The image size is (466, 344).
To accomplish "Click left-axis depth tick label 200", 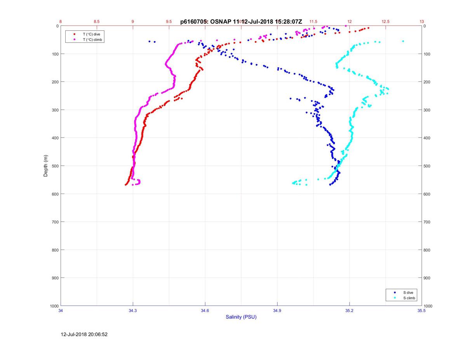I will pos(55,82).
